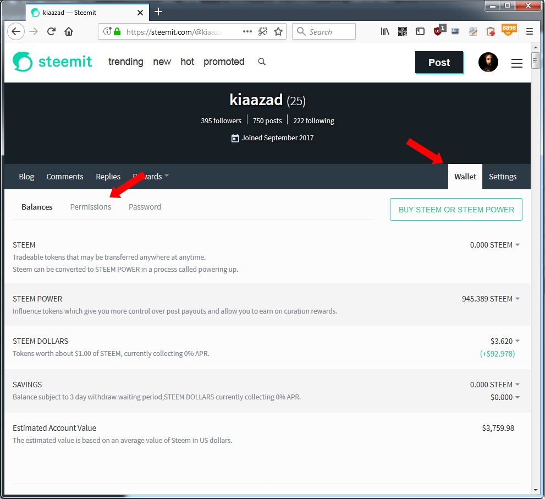Open the hot posts link
This screenshot has height=499, width=545.
(187, 62)
